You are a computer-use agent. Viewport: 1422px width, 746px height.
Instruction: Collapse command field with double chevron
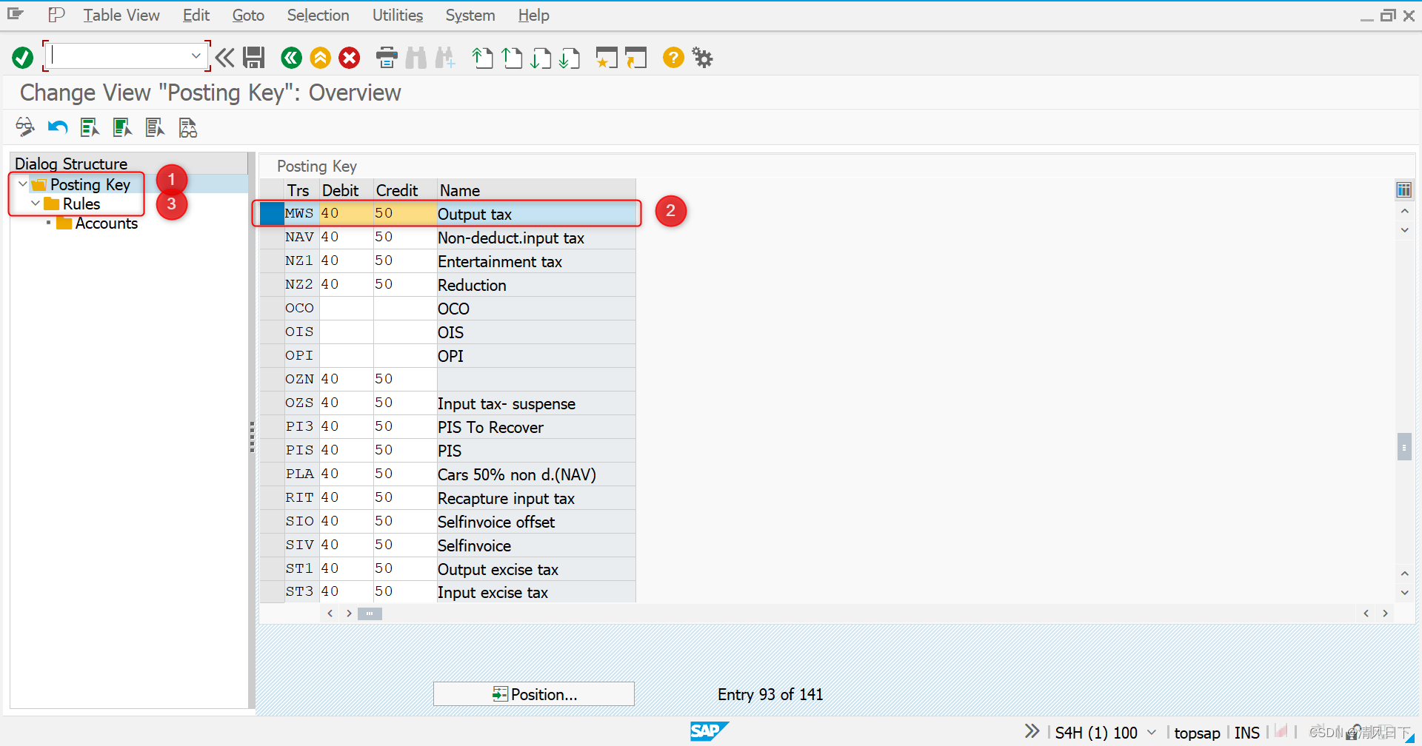click(x=225, y=57)
